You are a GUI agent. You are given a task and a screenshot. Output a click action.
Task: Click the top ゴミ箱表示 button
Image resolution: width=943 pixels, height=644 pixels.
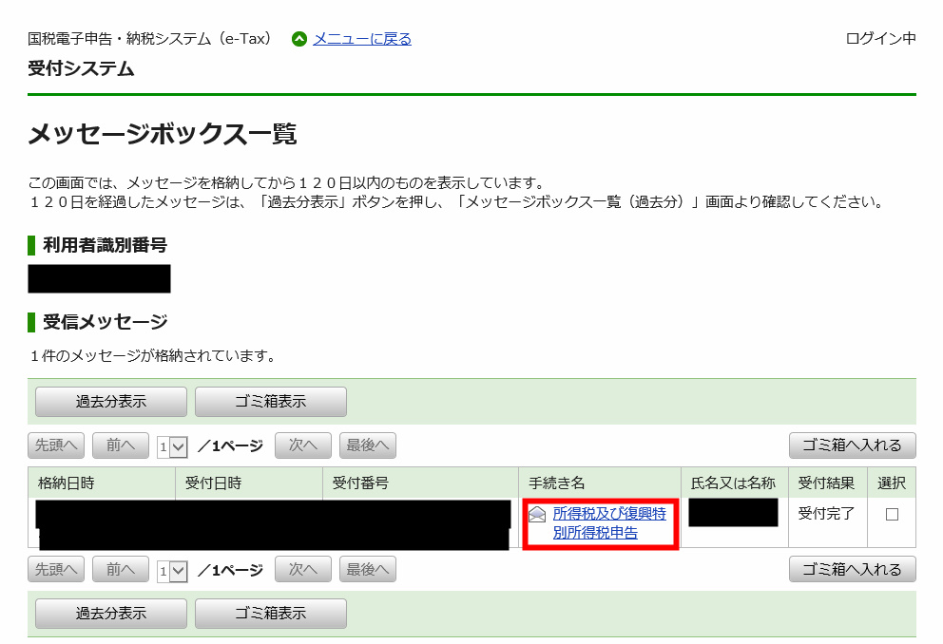pos(271,401)
